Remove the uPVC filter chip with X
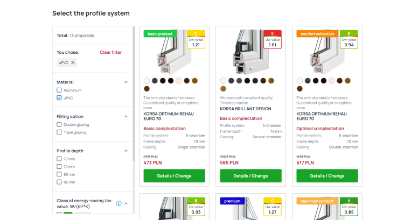 pos(73,63)
